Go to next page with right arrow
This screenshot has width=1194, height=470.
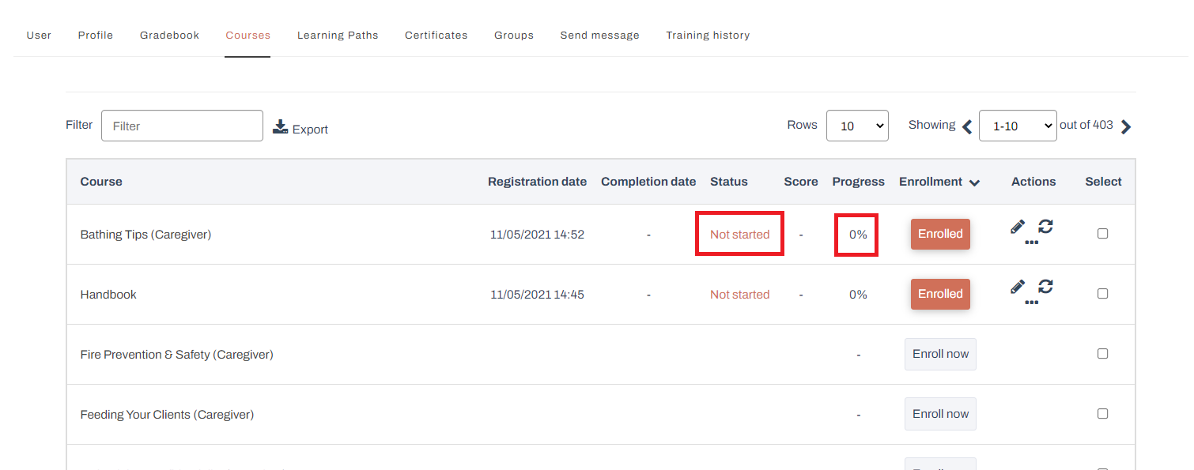(x=1126, y=126)
